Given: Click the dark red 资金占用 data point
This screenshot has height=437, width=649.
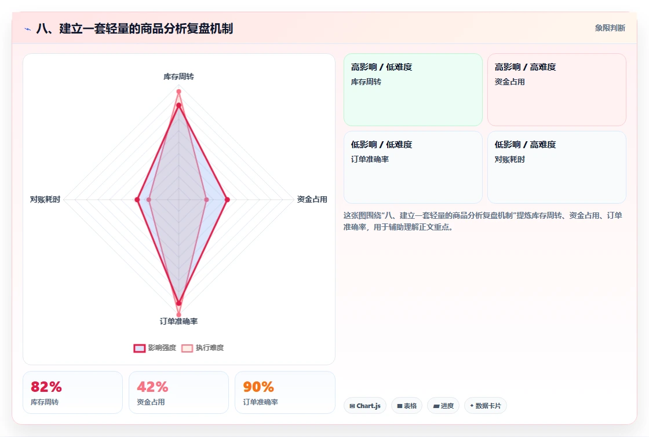Looking at the screenshot, I should click(227, 200).
